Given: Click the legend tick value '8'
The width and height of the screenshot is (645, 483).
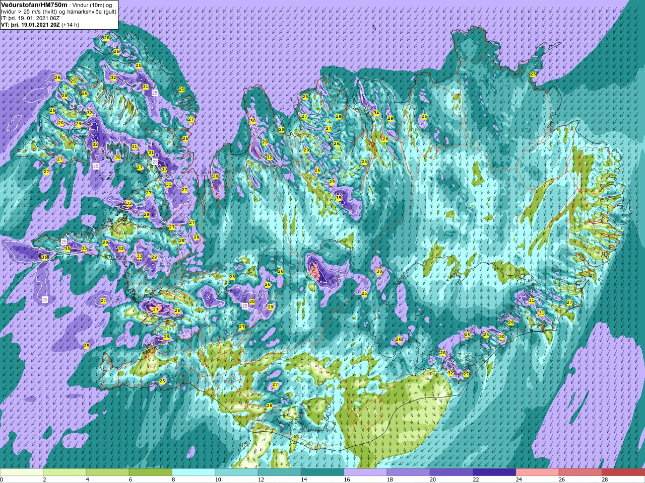Looking at the screenshot, I should (174, 479).
